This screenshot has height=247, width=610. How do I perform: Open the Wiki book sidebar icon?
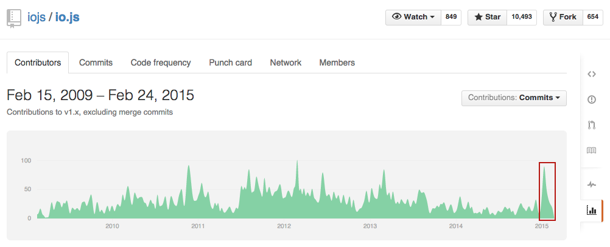[x=591, y=151]
